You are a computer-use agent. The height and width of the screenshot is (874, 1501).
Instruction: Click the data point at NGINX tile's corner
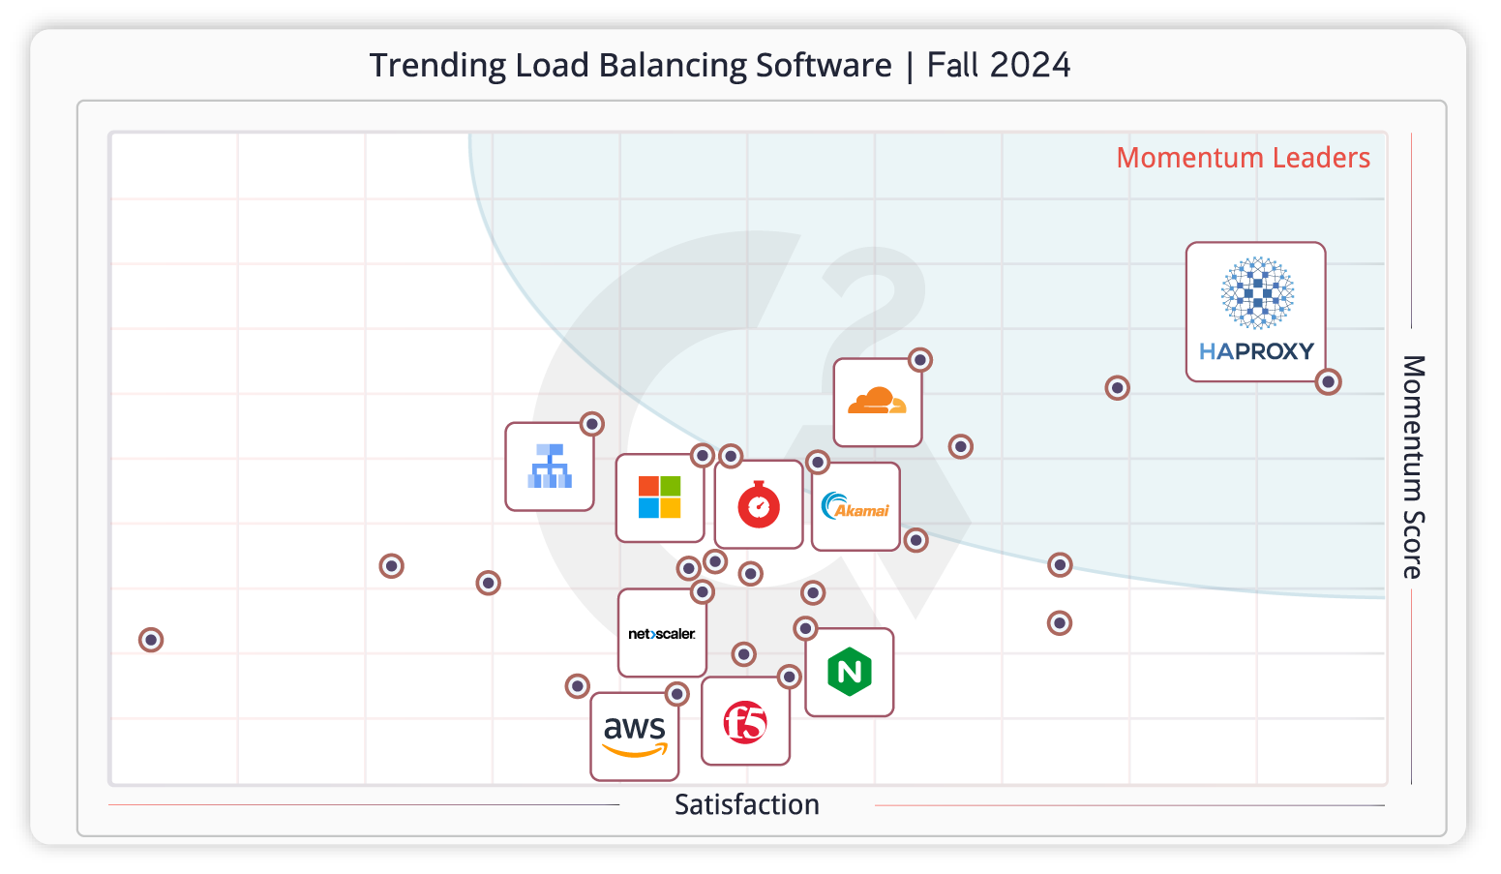[x=805, y=628]
